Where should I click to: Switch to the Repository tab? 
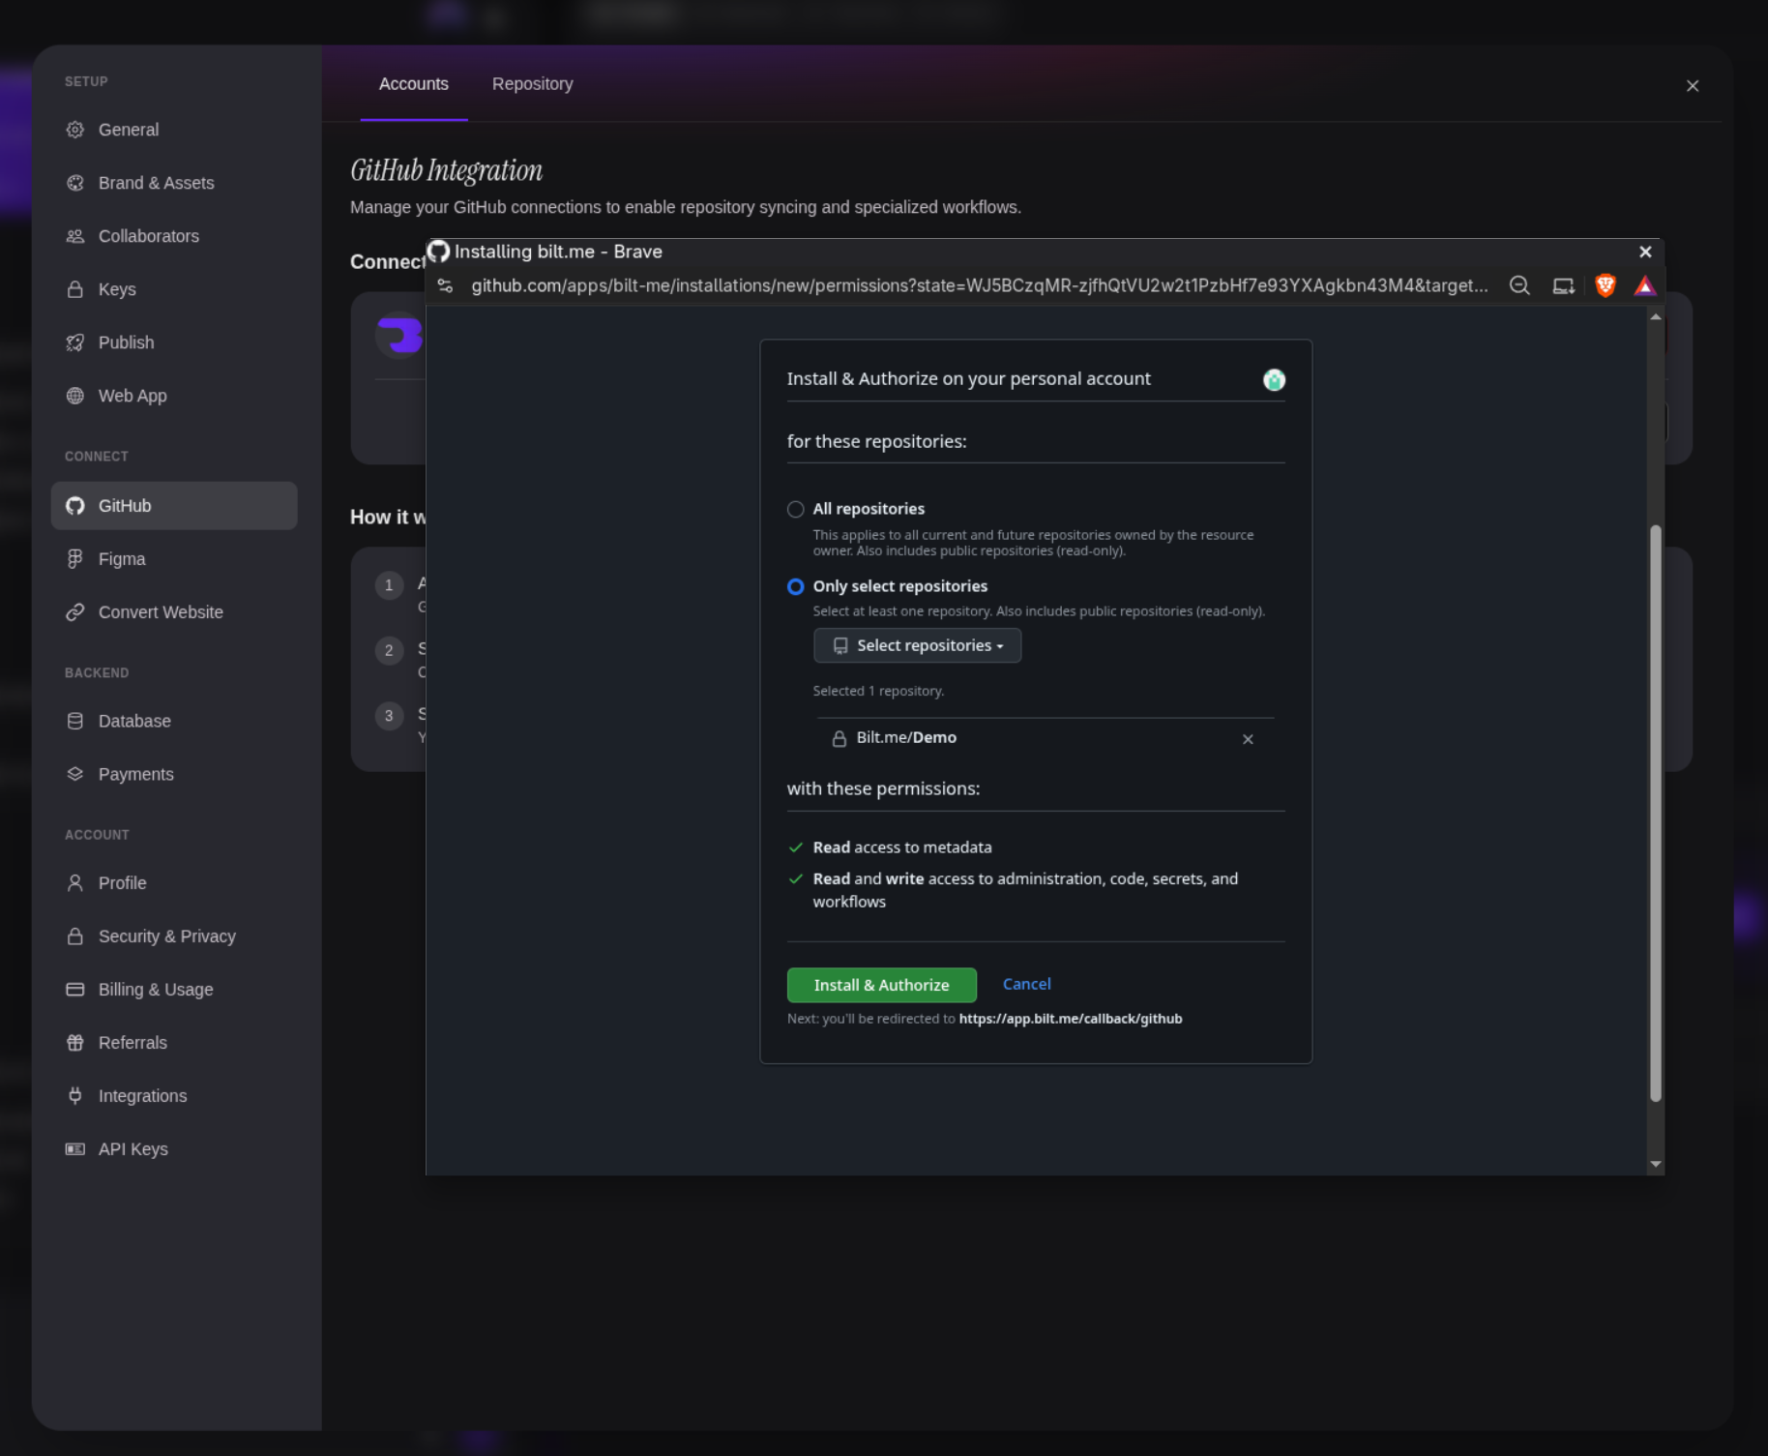[532, 84]
